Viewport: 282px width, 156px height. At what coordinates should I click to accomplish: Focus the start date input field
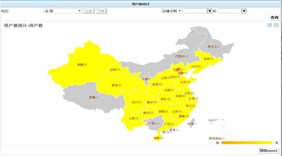point(196,11)
